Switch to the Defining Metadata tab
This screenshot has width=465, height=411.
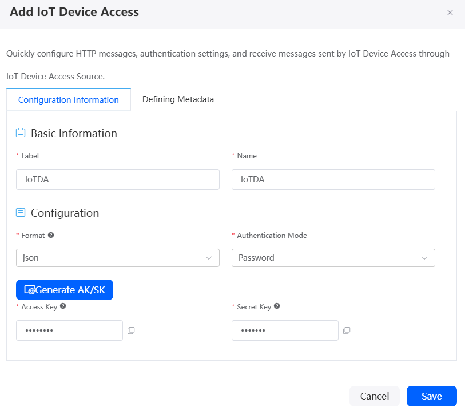(x=178, y=99)
